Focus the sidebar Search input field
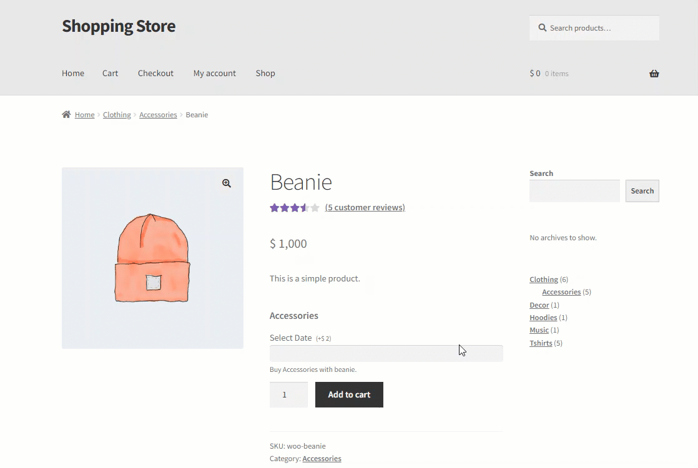 coord(574,191)
